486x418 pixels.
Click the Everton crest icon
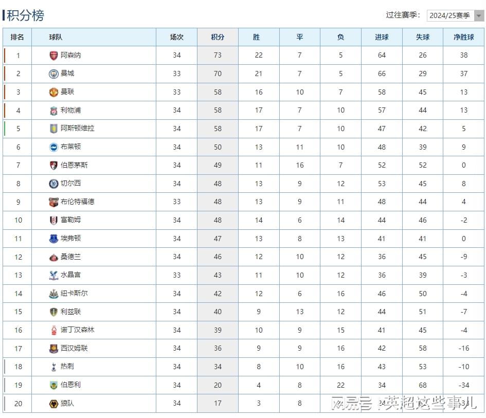pyautogui.click(x=53, y=239)
